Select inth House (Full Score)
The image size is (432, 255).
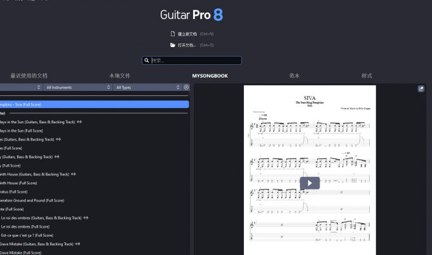[18, 183]
